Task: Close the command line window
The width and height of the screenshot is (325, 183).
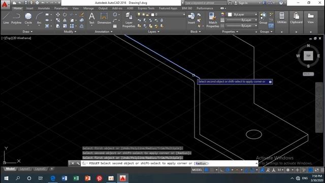Action: point(73,164)
